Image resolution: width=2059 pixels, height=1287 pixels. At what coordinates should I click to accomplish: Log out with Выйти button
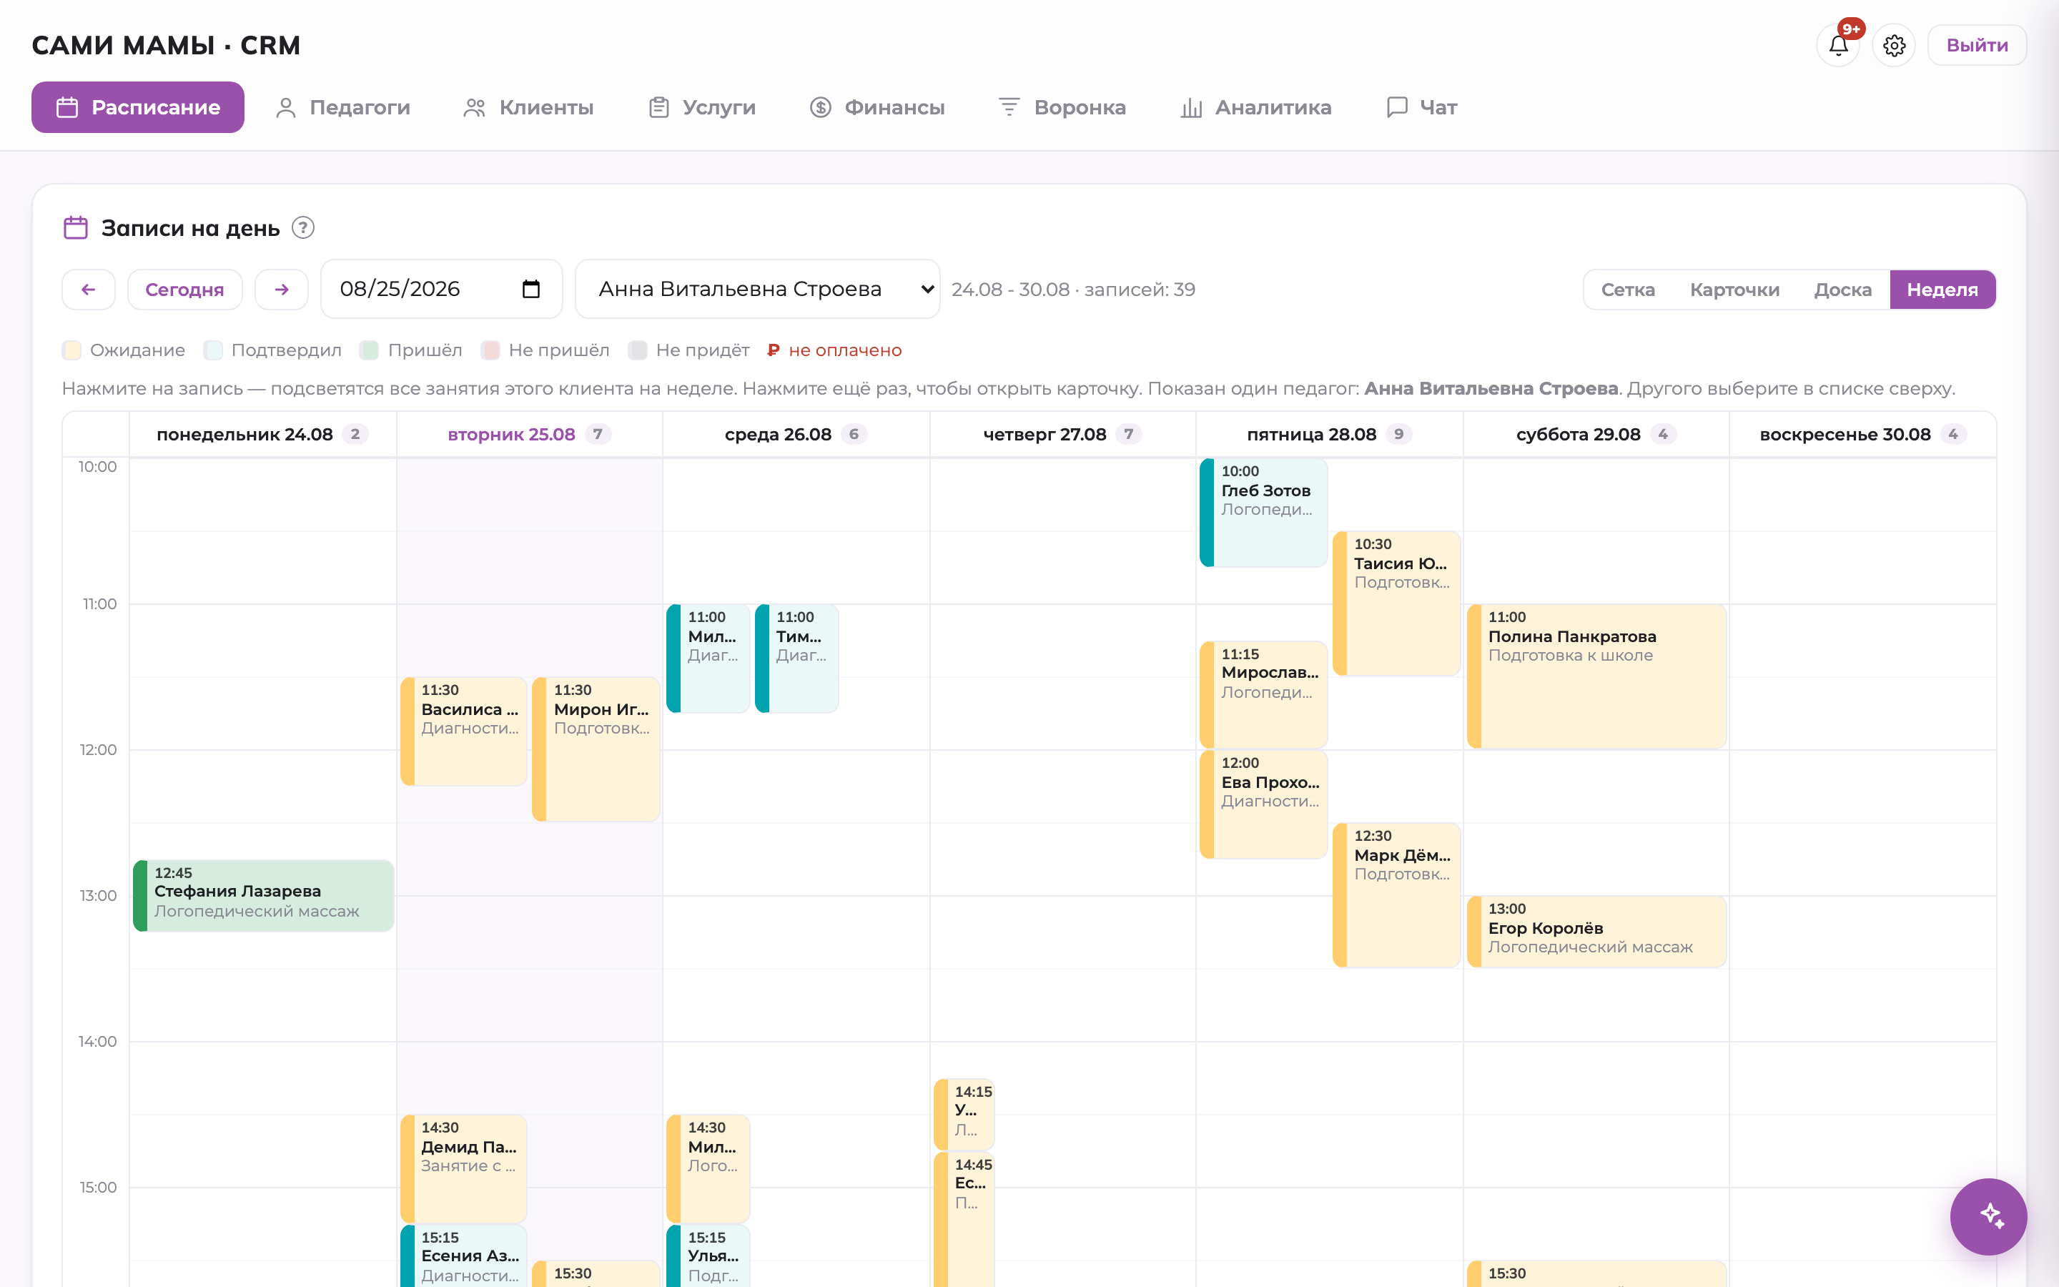1977,45
